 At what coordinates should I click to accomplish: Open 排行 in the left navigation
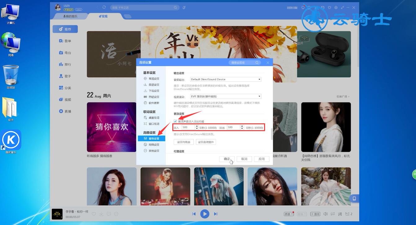pyautogui.click(x=65, y=64)
